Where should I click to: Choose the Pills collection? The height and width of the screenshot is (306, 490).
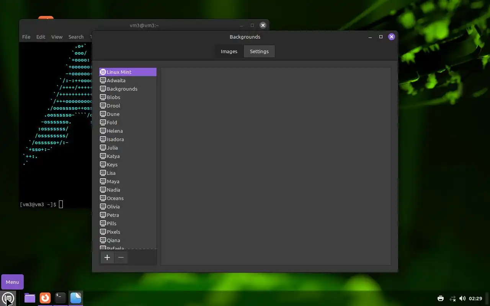pyautogui.click(x=128, y=223)
